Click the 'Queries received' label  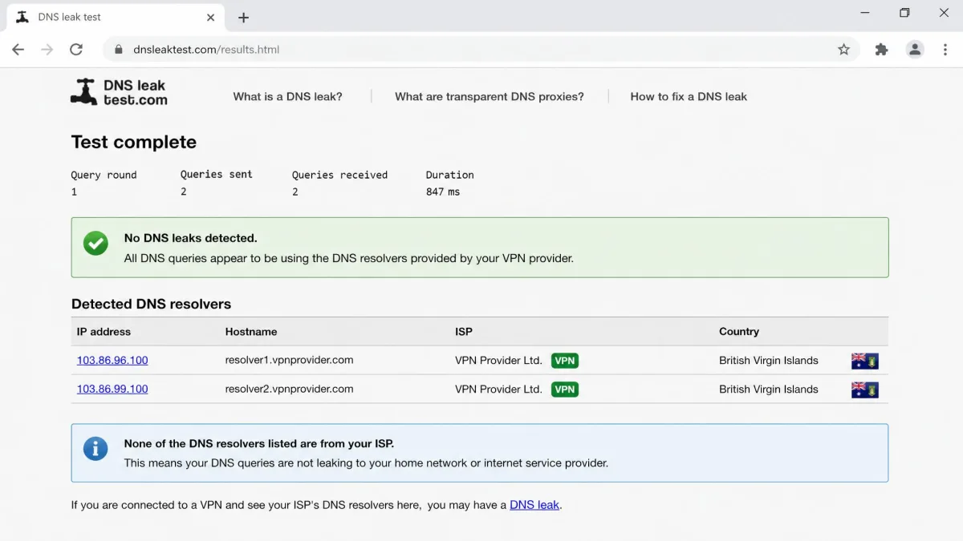339,175
